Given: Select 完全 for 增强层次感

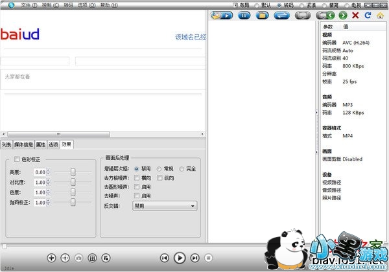Looking at the screenshot, I should [x=182, y=169].
